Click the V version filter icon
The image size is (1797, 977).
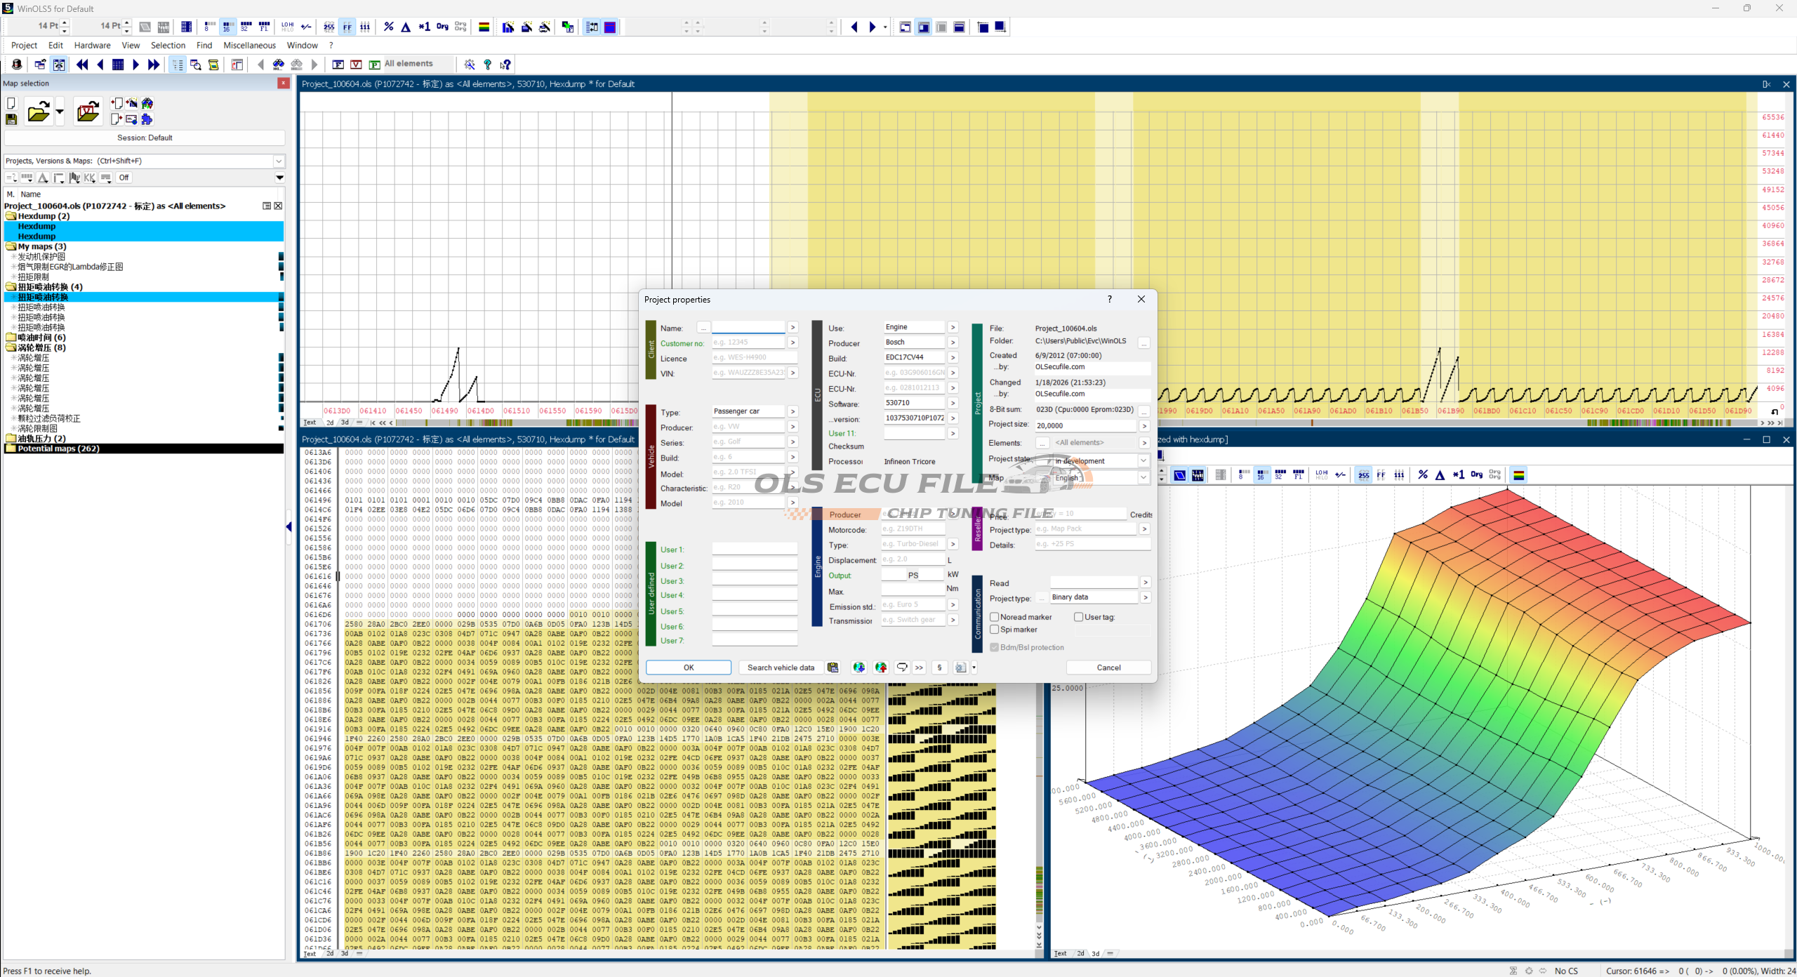(357, 65)
